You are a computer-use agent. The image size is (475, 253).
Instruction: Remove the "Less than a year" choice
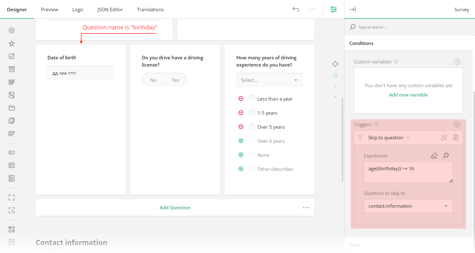coord(241,98)
